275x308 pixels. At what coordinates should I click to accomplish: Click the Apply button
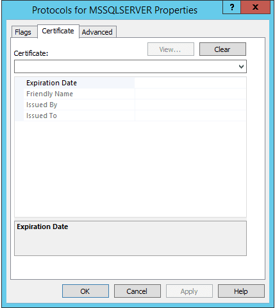(x=189, y=291)
